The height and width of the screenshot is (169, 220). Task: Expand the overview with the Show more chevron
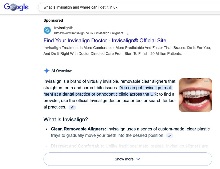[x=138, y=159]
